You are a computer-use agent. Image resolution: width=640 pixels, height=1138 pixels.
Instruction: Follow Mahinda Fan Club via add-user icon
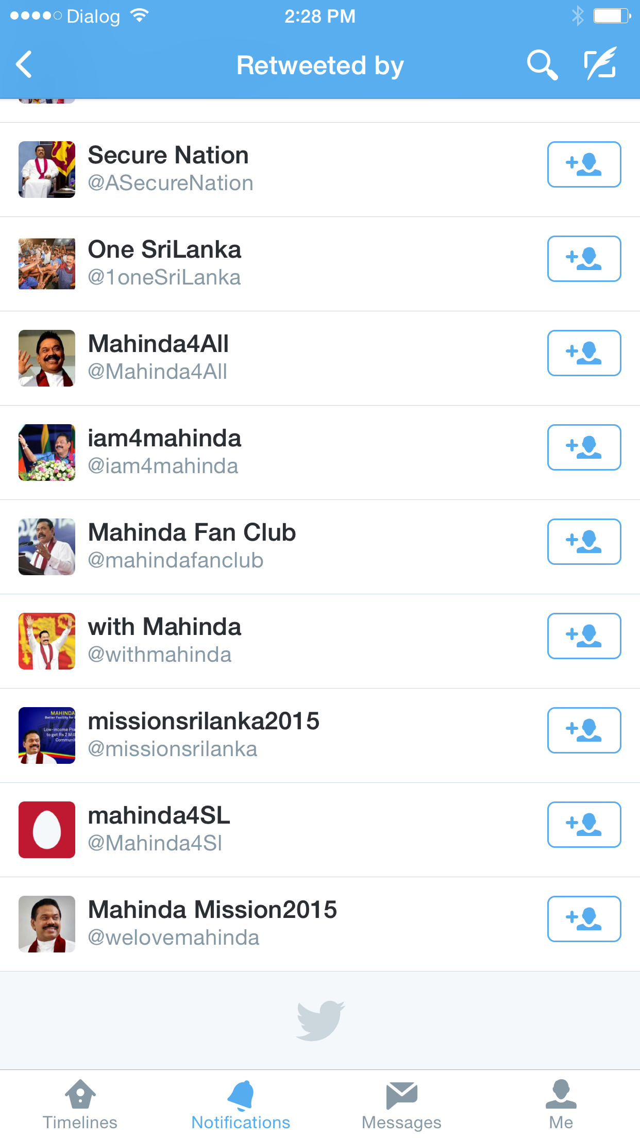pyautogui.click(x=584, y=542)
